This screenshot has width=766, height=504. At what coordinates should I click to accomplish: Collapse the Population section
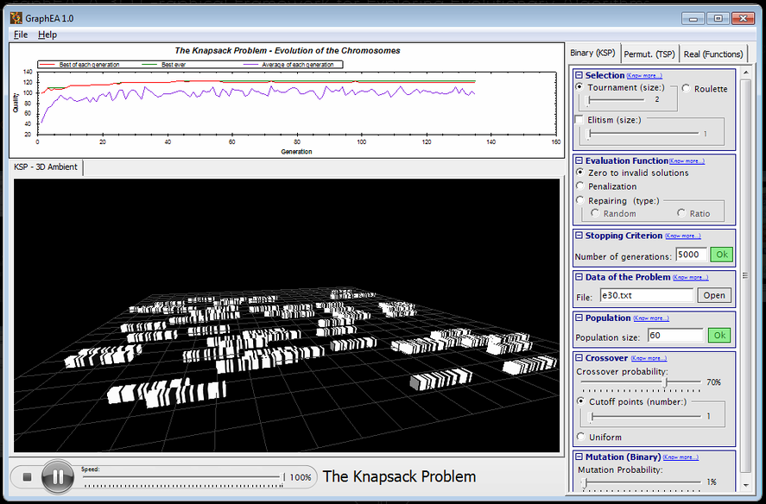click(579, 318)
